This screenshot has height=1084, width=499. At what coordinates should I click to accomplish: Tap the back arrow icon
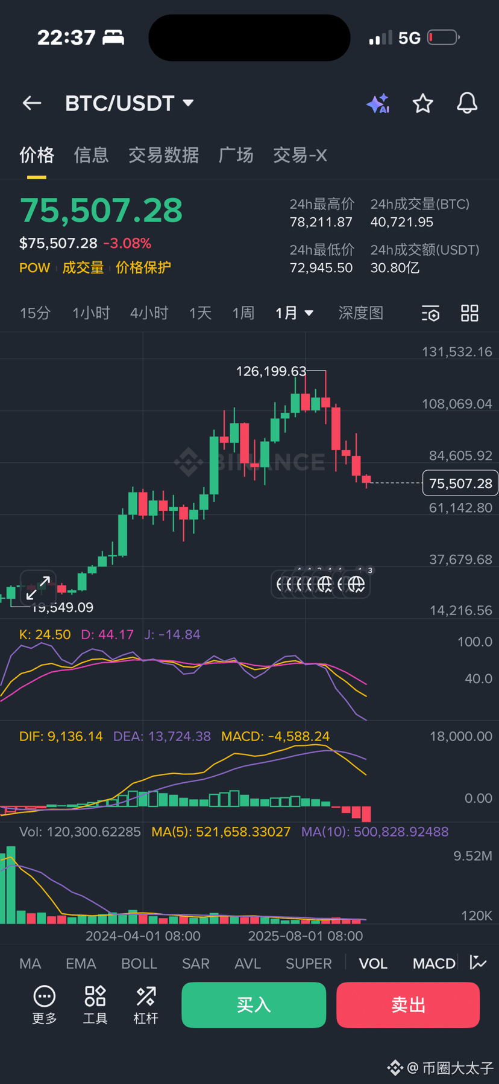pos(32,103)
